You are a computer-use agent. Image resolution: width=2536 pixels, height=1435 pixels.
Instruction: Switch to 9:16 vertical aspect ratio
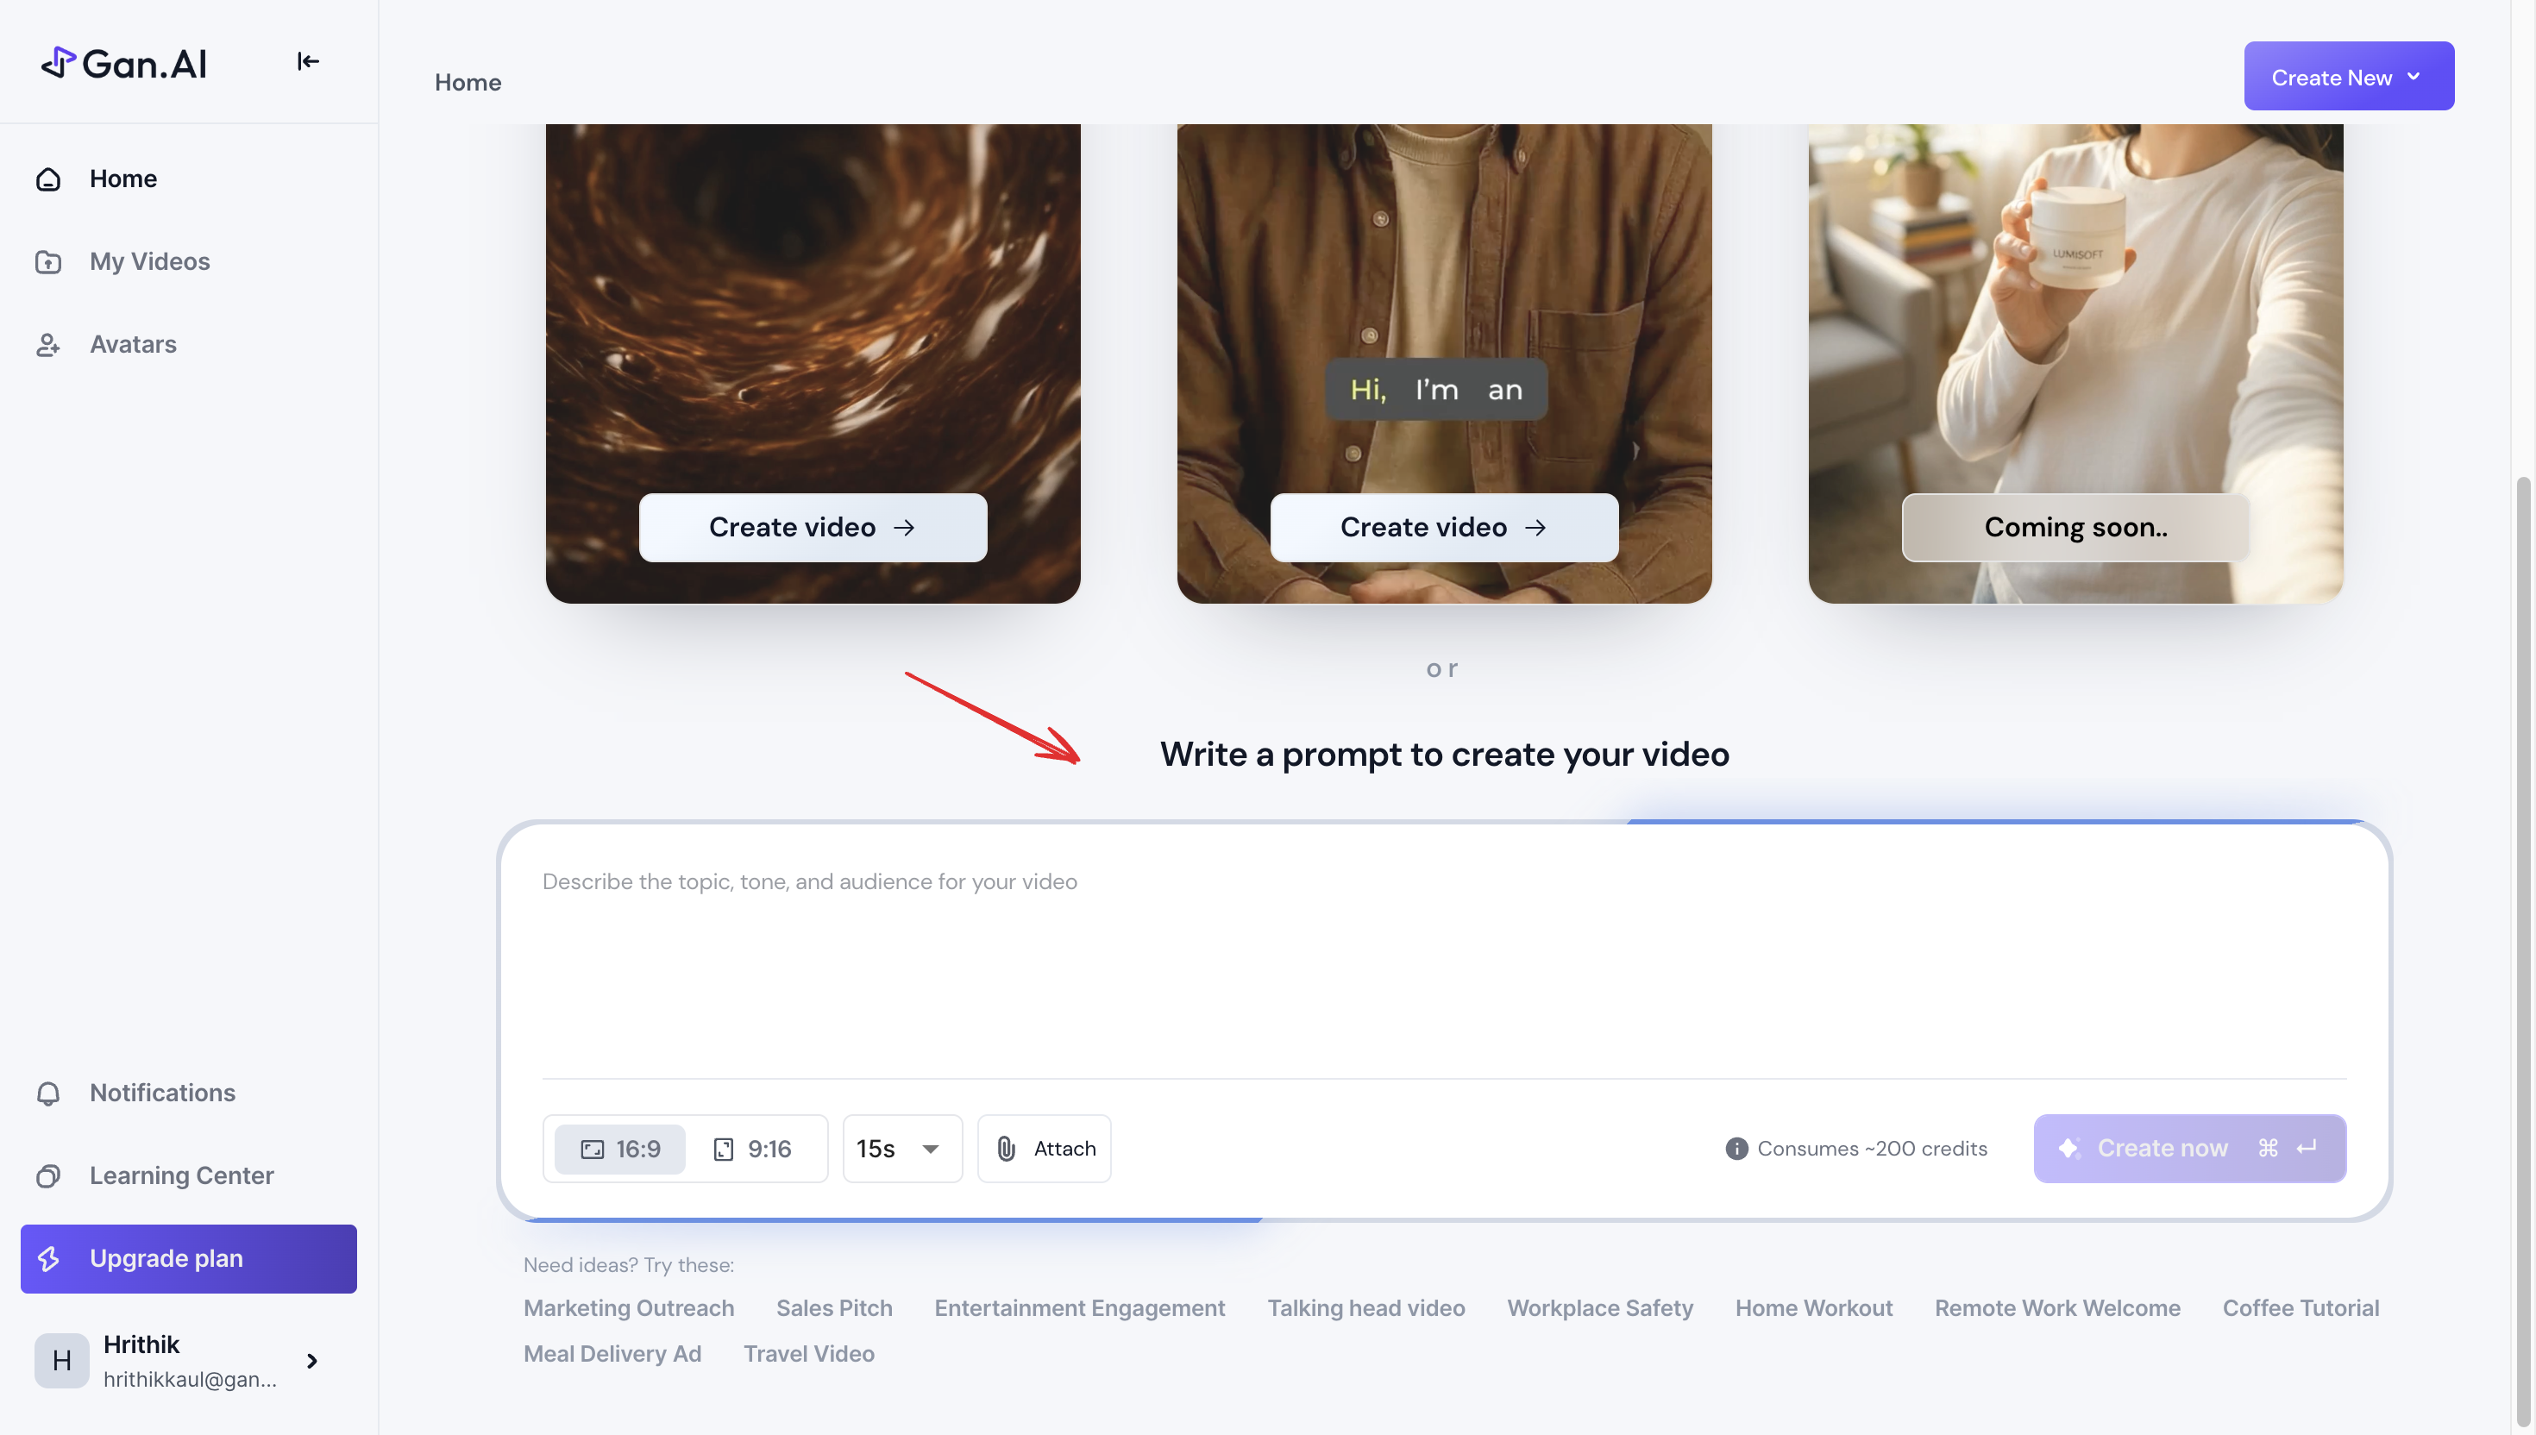pos(754,1148)
